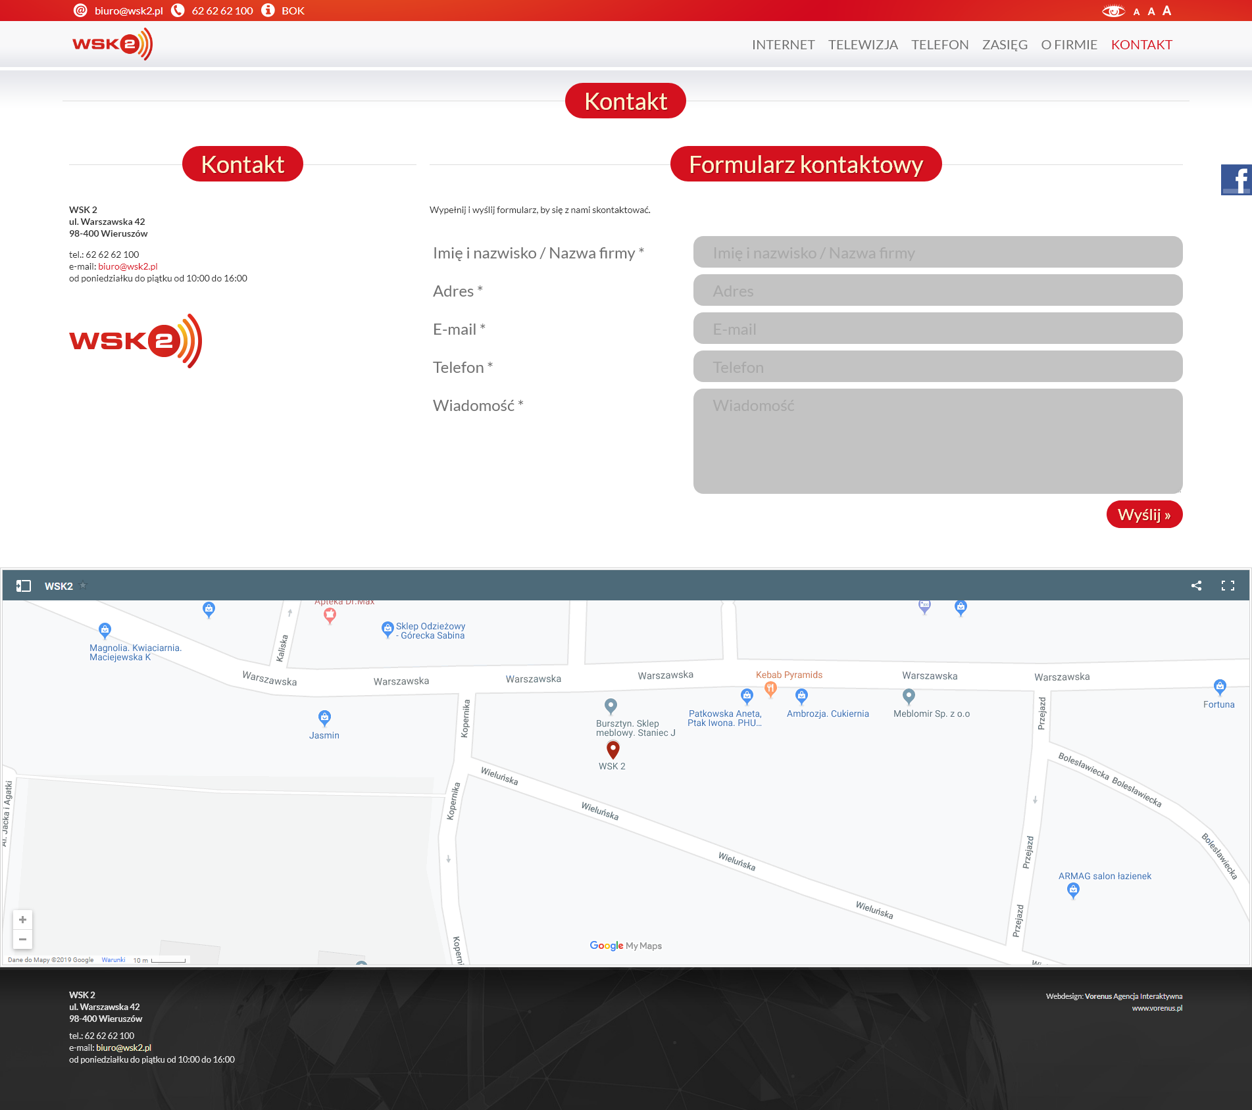Select the largest font size A
The image size is (1252, 1110).
click(1166, 11)
